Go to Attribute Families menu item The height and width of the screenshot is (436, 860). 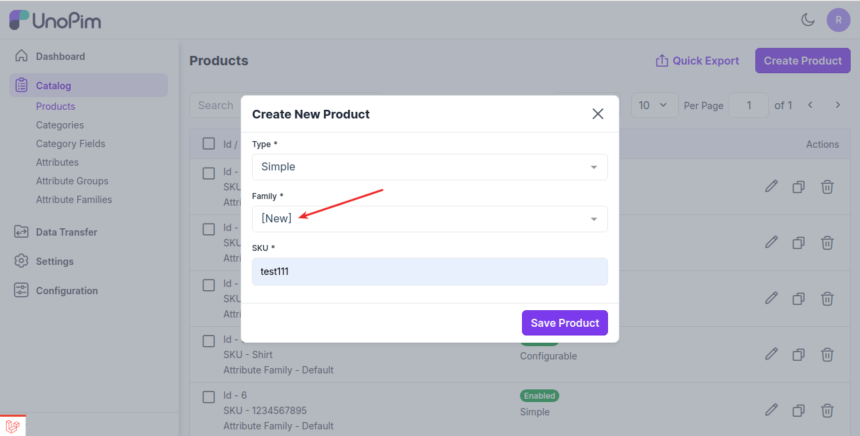coord(74,200)
